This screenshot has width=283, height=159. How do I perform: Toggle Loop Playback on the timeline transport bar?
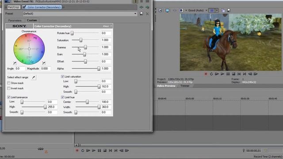pos(83,150)
